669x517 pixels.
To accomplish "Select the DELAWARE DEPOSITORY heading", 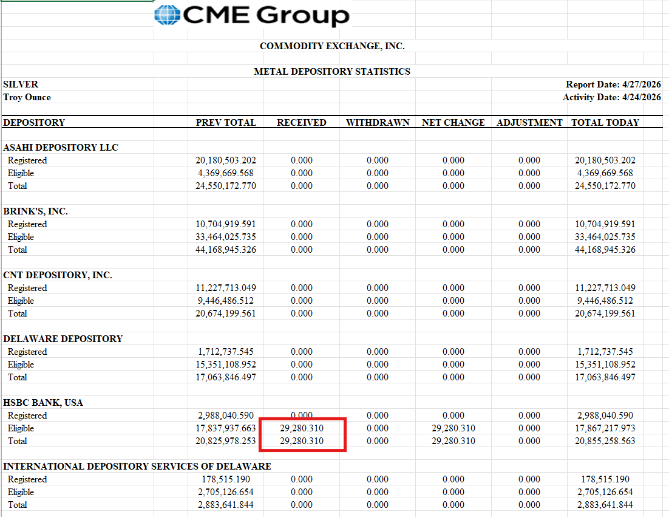I will tap(63, 339).
